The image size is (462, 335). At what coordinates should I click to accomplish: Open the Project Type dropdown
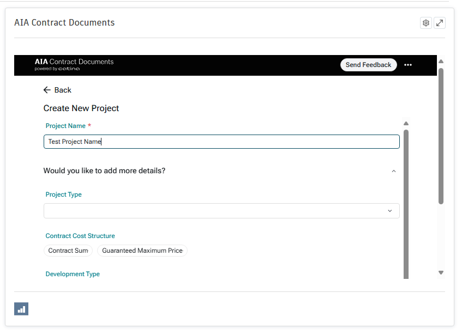pos(221,211)
